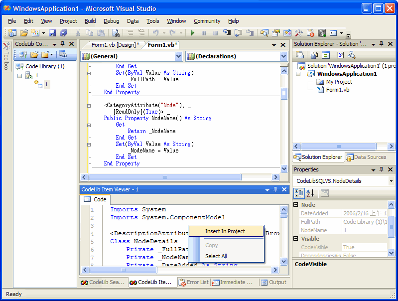Open the File menu
Screen dimensions: 398x301
(x=12, y=21)
